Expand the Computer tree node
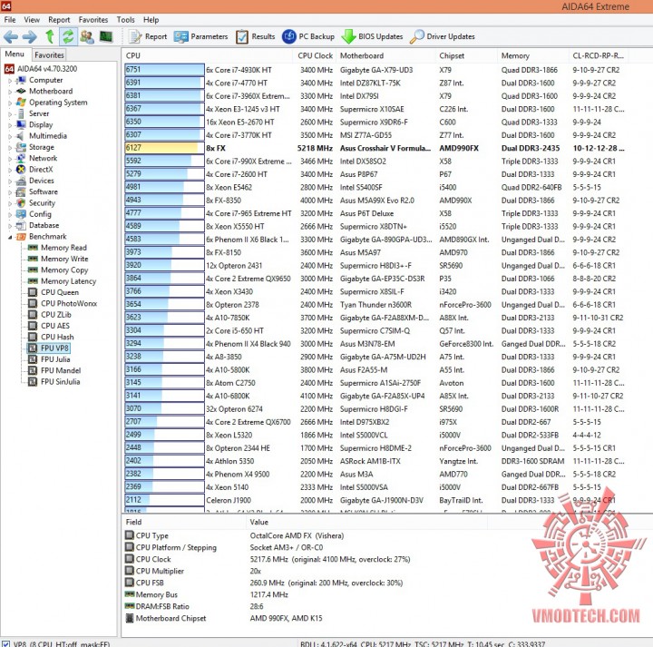Image resolution: width=653 pixels, height=647 pixels. click(10, 81)
